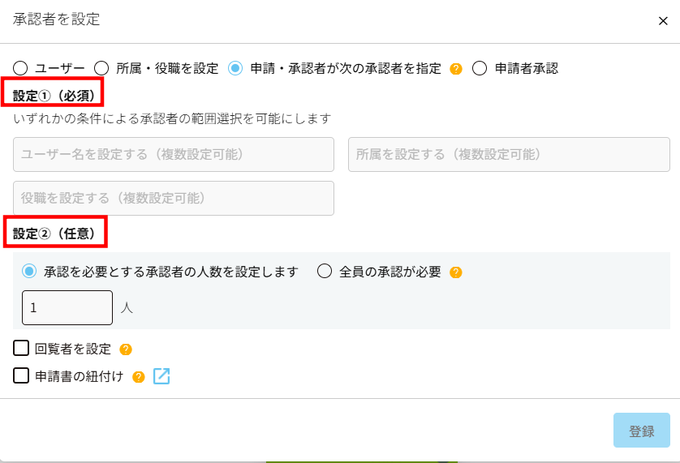Close the 承認者を設定 dialog
Viewport: 680px width, 463px height.
coord(663,21)
